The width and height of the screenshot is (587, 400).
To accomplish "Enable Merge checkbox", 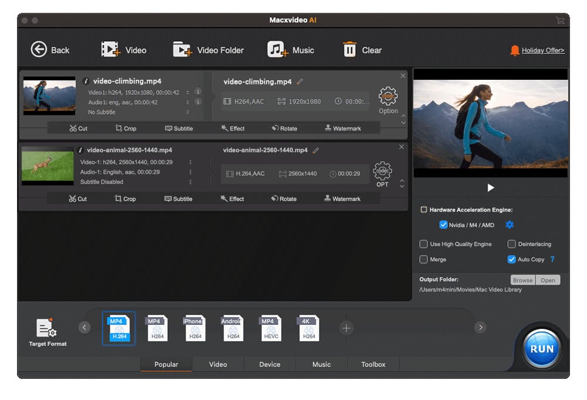I will click(x=423, y=259).
